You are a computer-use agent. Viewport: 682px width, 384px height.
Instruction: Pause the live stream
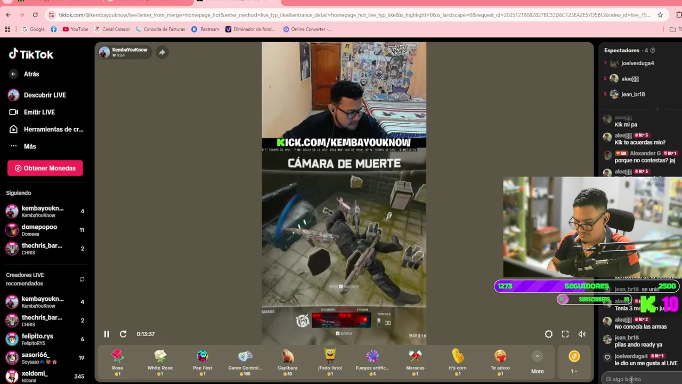tap(107, 334)
